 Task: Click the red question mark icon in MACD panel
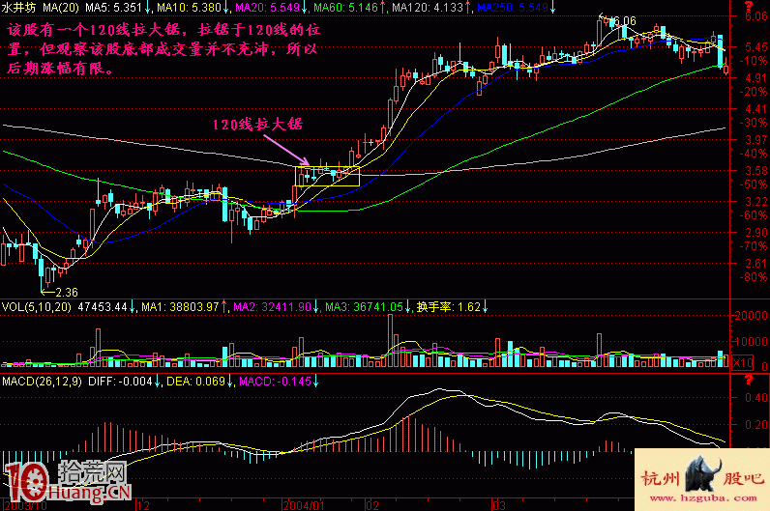tap(749, 380)
